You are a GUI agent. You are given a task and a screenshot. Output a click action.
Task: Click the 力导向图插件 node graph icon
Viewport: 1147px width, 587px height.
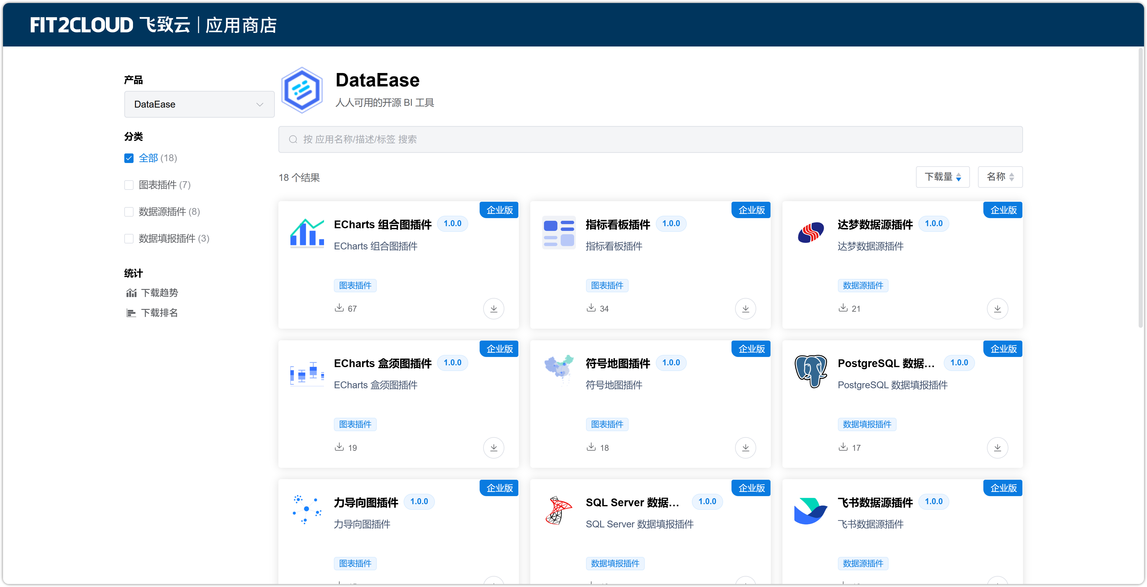pyautogui.click(x=307, y=510)
